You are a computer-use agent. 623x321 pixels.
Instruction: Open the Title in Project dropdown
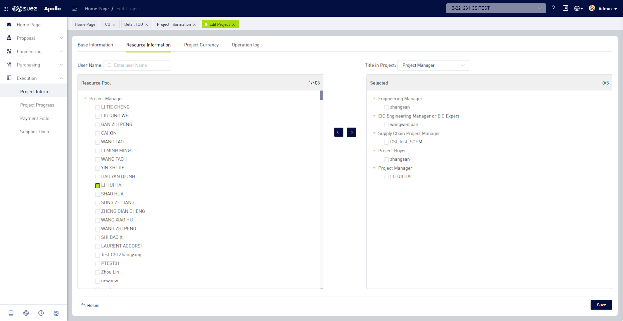tap(433, 65)
